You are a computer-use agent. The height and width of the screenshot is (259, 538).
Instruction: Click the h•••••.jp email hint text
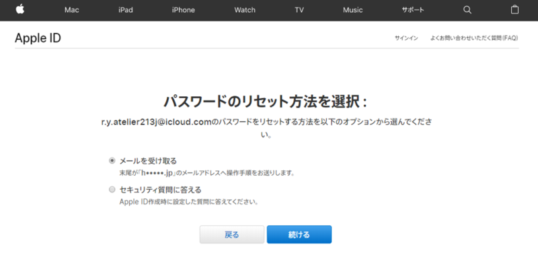158,173
